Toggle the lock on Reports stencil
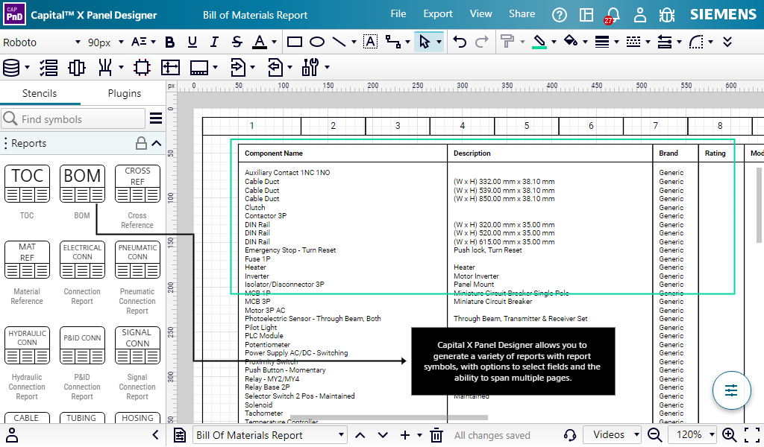This screenshot has height=447, width=764. (141, 143)
